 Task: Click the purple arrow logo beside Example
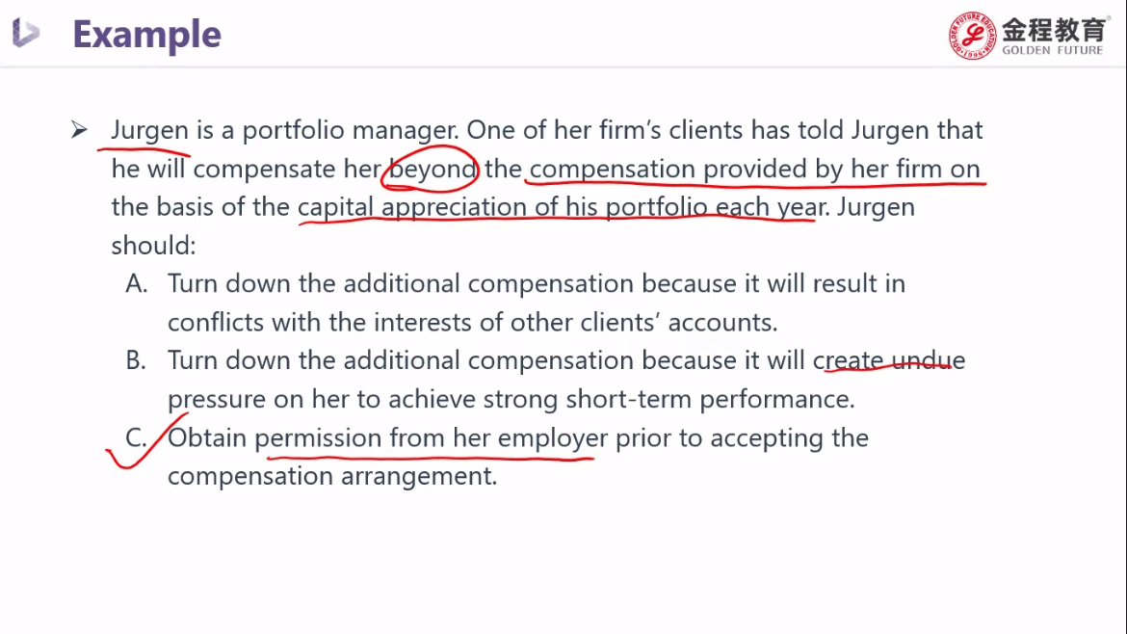tap(26, 34)
